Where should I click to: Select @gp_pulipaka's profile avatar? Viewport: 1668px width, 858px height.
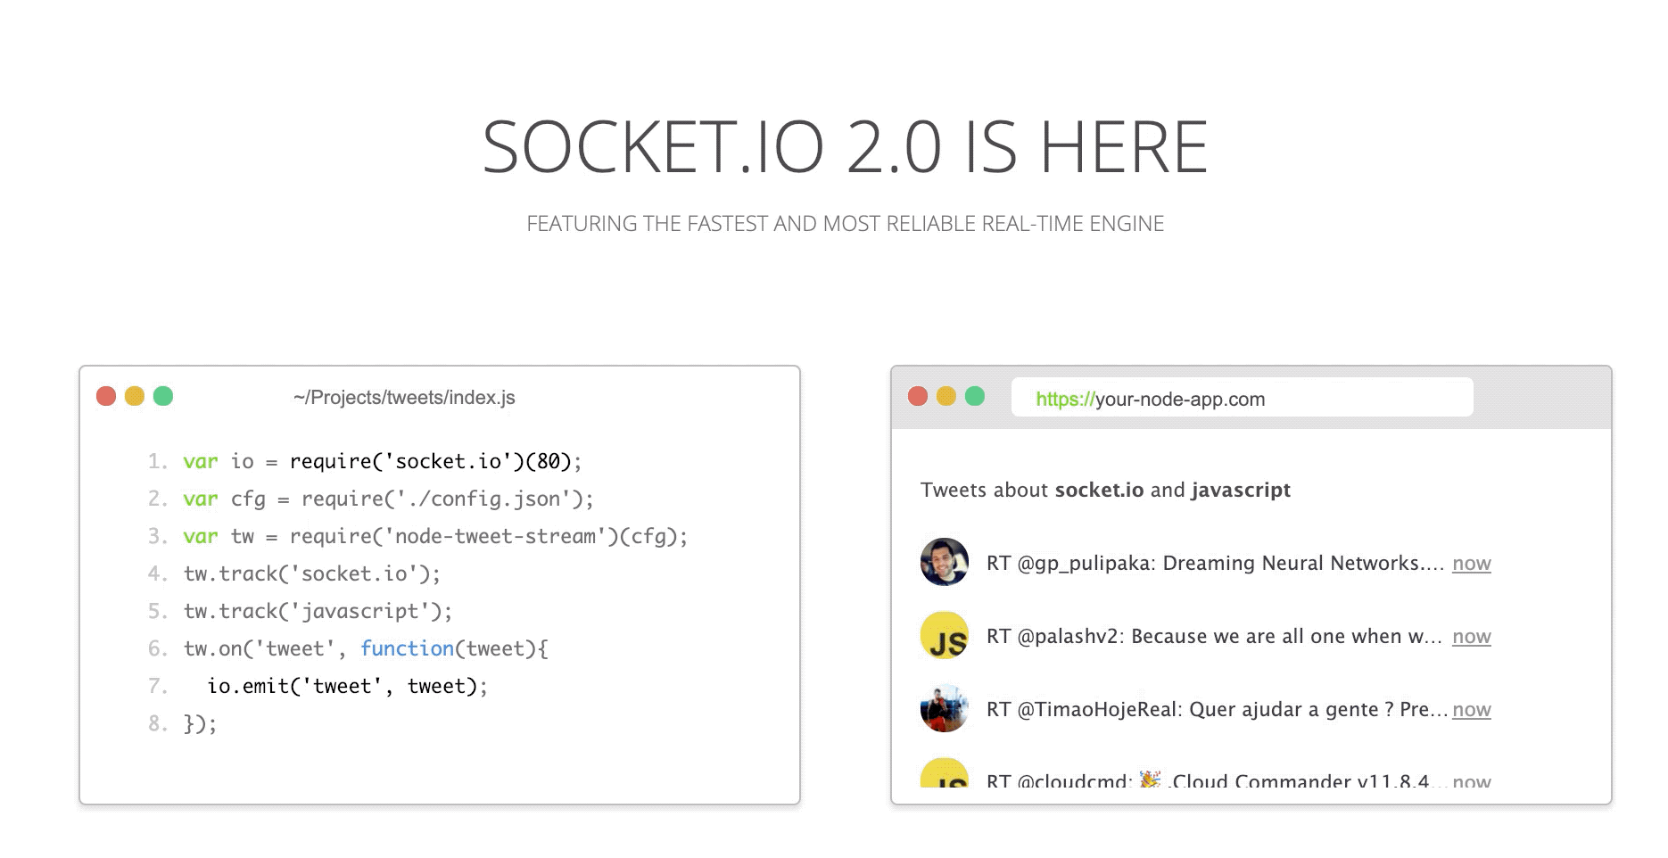click(944, 563)
